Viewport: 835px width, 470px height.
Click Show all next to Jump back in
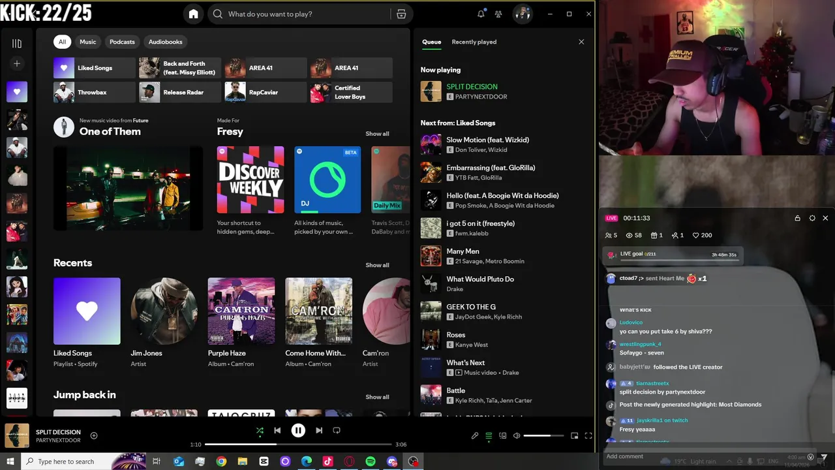pyautogui.click(x=377, y=397)
